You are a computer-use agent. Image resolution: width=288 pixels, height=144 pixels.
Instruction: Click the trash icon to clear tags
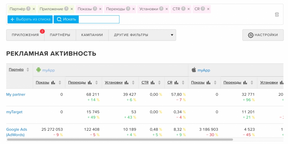[277, 14]
